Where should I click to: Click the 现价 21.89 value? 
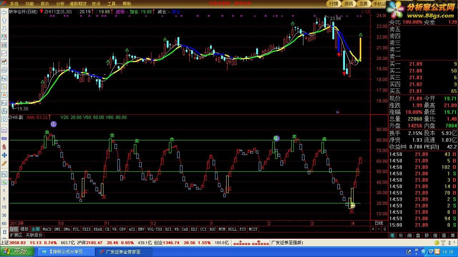tap(416, 99)
